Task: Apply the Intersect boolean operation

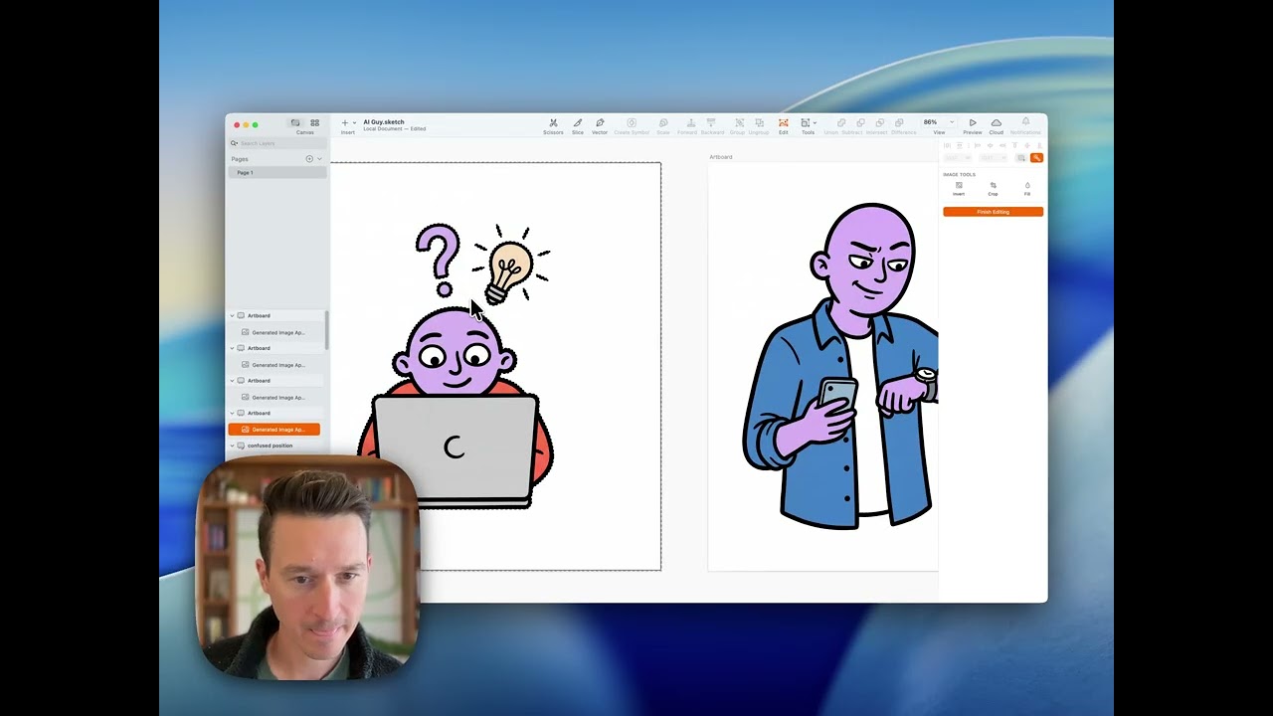Action: point(880,123)
